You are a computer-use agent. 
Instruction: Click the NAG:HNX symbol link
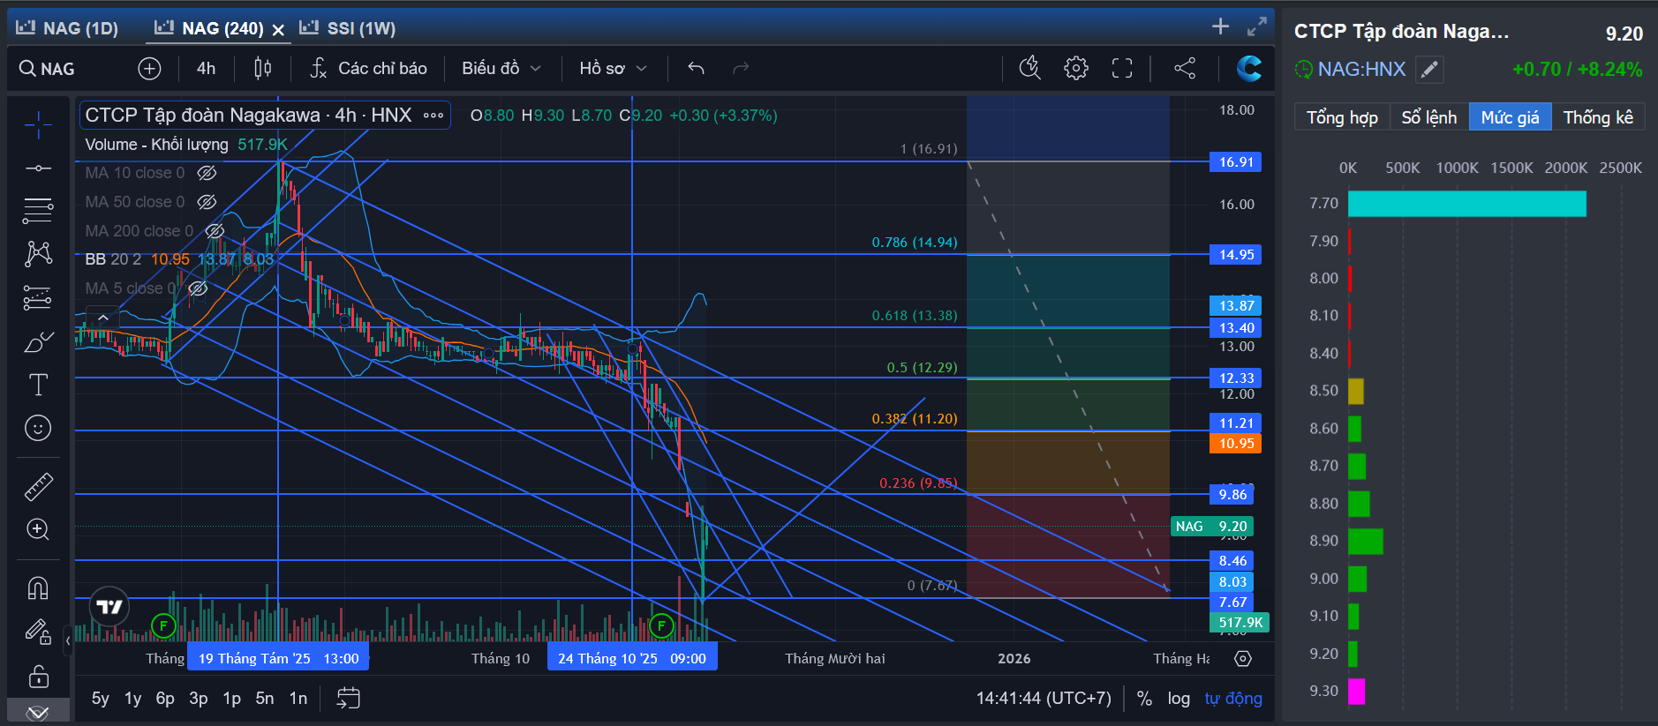1361,69
